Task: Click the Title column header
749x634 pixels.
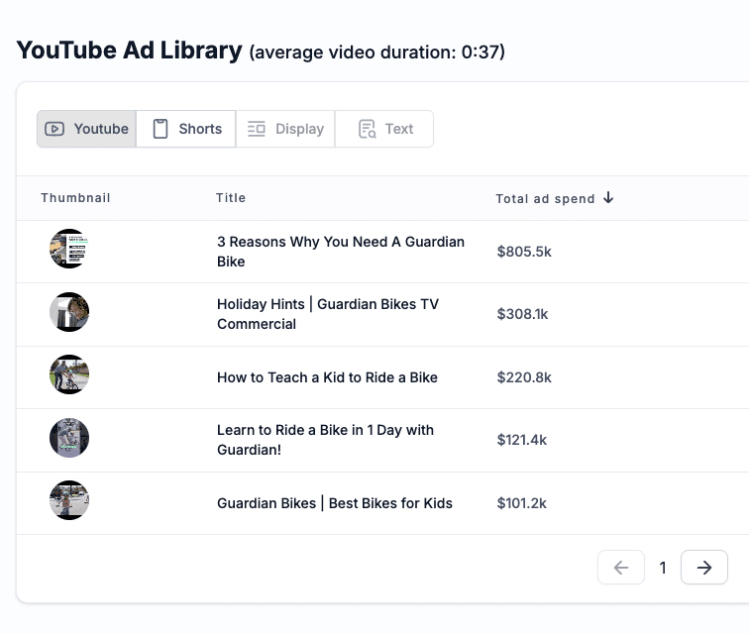Action: point(231,198)
